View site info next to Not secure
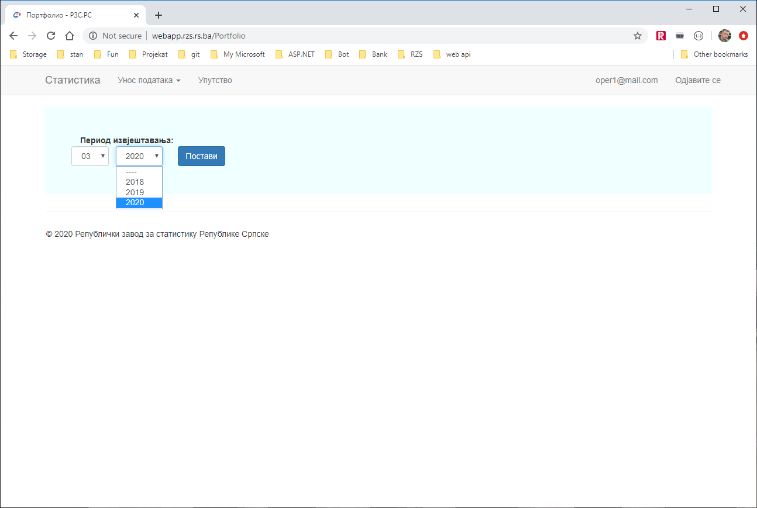Image resolution: width=757 pixels, height=508 pixels. tap(93, 36)
